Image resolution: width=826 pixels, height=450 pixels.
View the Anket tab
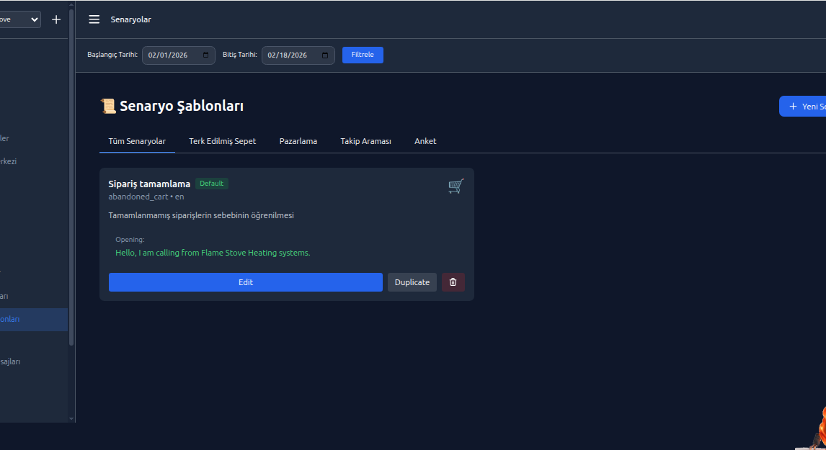tap(425, 141)
